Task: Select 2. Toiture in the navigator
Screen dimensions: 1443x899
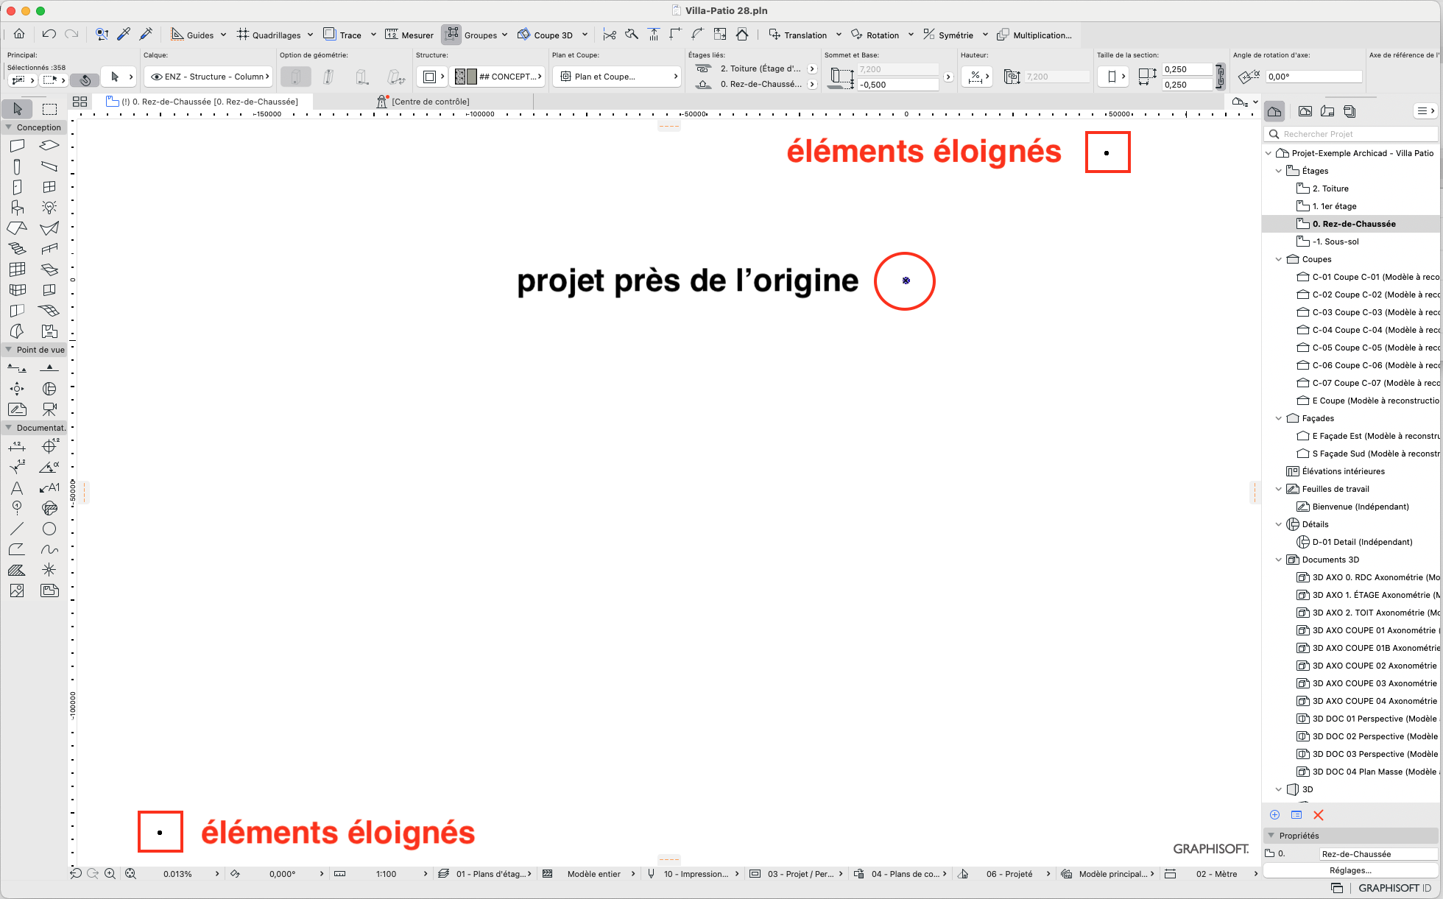Action: click(x=1330, y=188)
